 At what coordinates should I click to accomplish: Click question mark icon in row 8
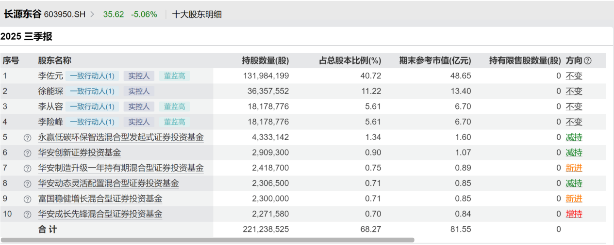pos(28,184)
